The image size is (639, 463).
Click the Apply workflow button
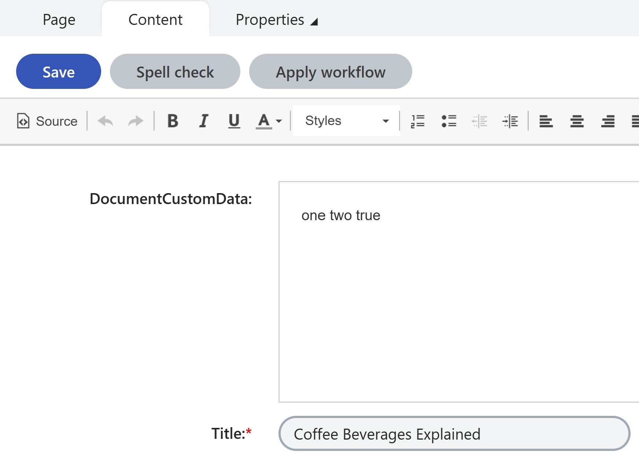[330, 72]
